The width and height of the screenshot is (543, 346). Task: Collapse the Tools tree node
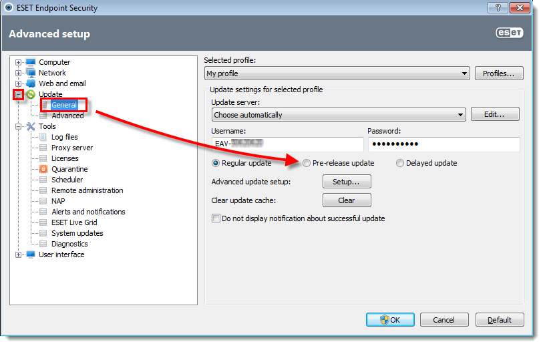coord(18,127)
